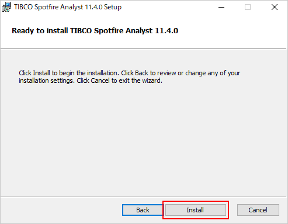Click the greyed-out maximize box
288x224 pixels.
248,7
